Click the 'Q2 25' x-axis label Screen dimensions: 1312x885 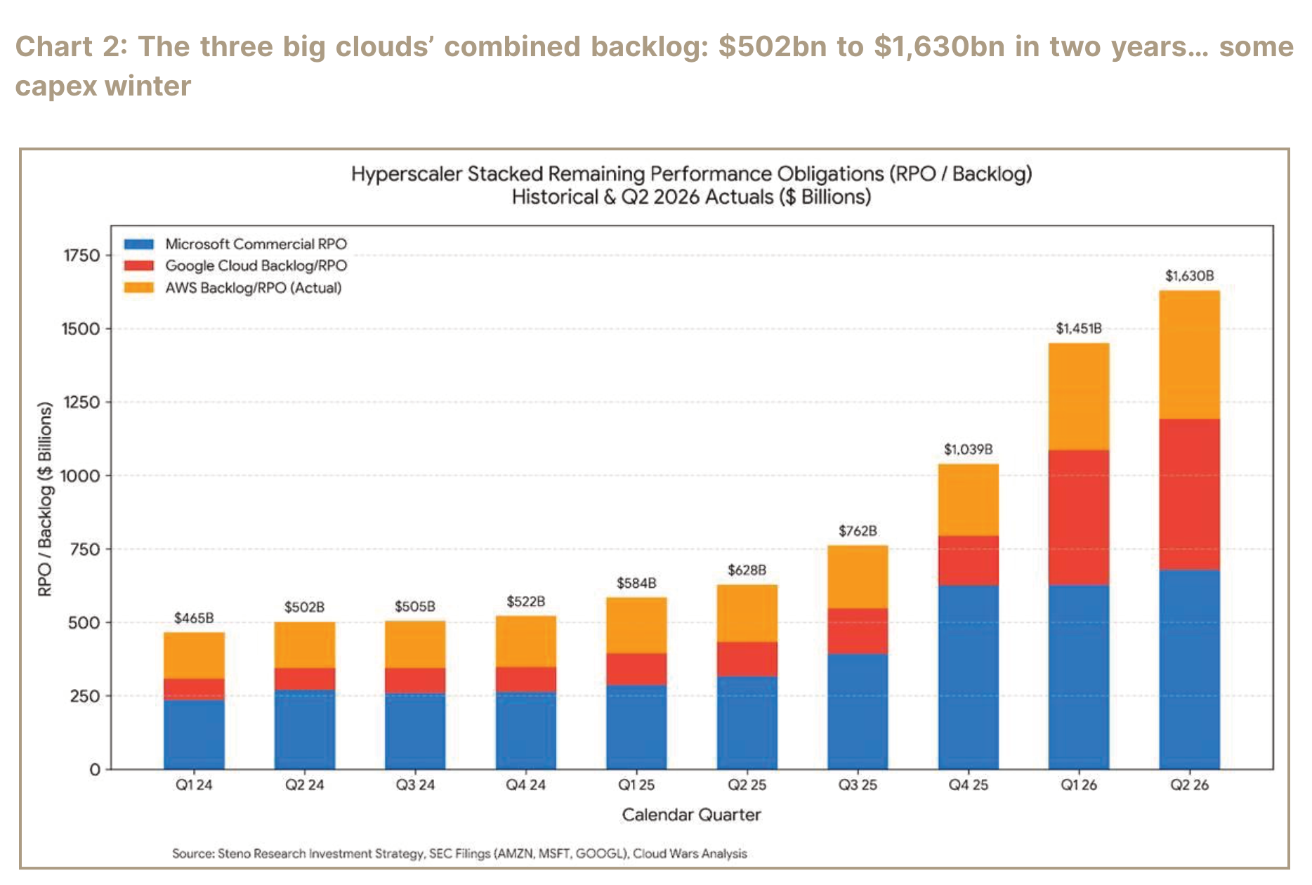click(x=747, y=785)
